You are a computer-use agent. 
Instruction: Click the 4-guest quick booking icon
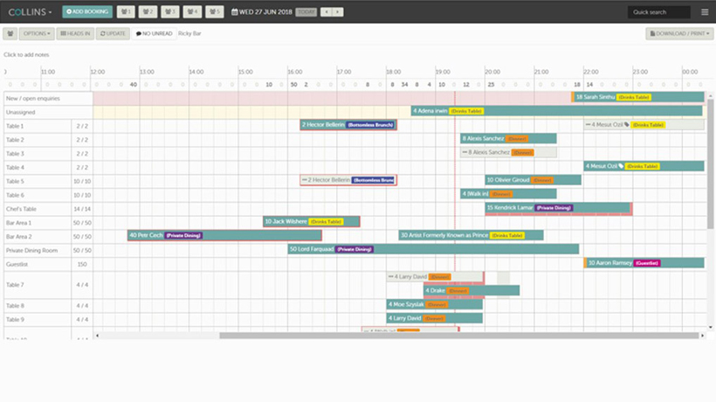coord(192,12)
